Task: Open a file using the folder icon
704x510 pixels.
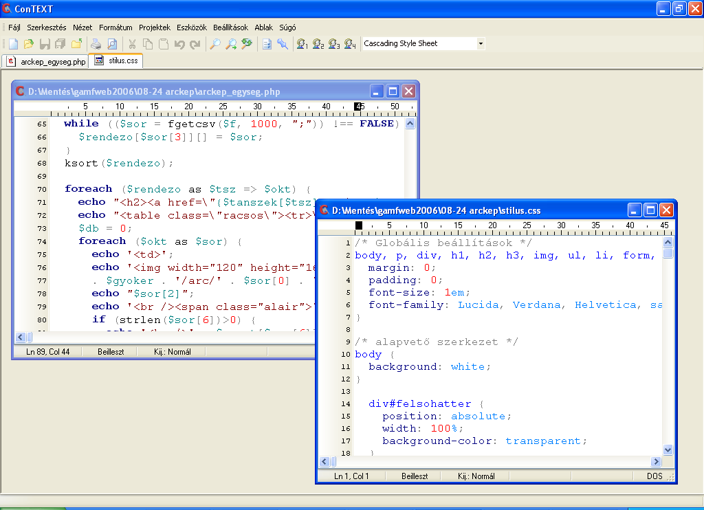Action: pyautogui.click(x=29, y=43)
